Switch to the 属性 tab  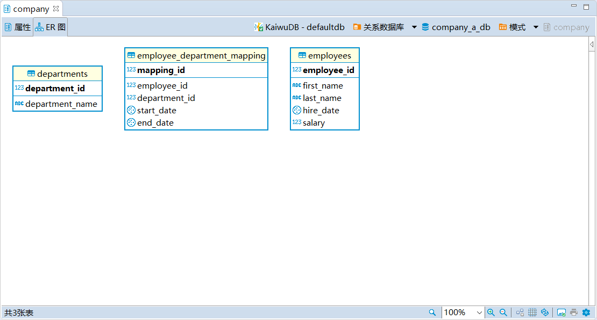[18, 27]
